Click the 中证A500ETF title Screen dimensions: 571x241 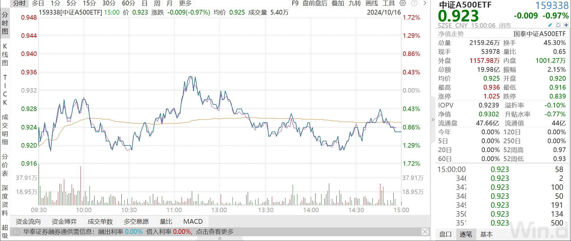(465, 5)
